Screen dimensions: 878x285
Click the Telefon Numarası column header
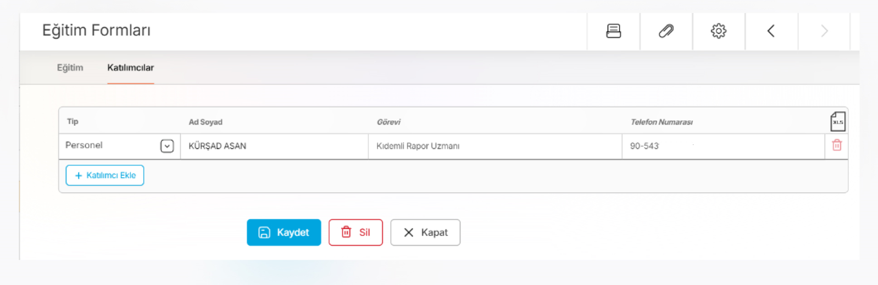(662, 122)
